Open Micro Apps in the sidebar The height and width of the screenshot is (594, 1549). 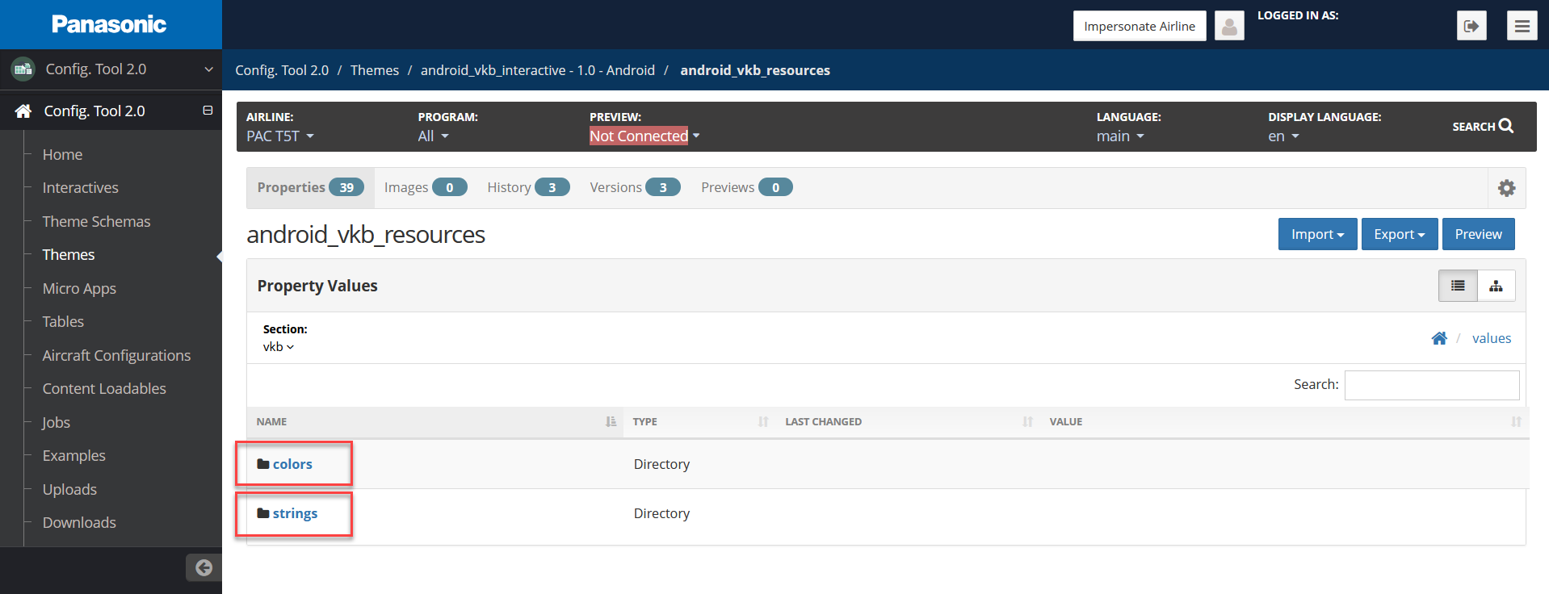pos(79,288)
